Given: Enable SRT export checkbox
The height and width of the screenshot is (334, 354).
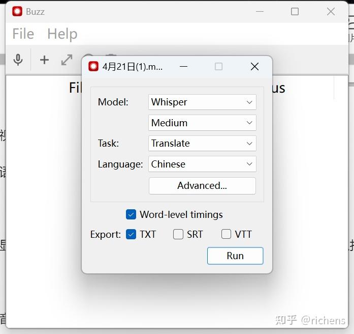Looking at the screenshot, I should click(x=178, y=234).
